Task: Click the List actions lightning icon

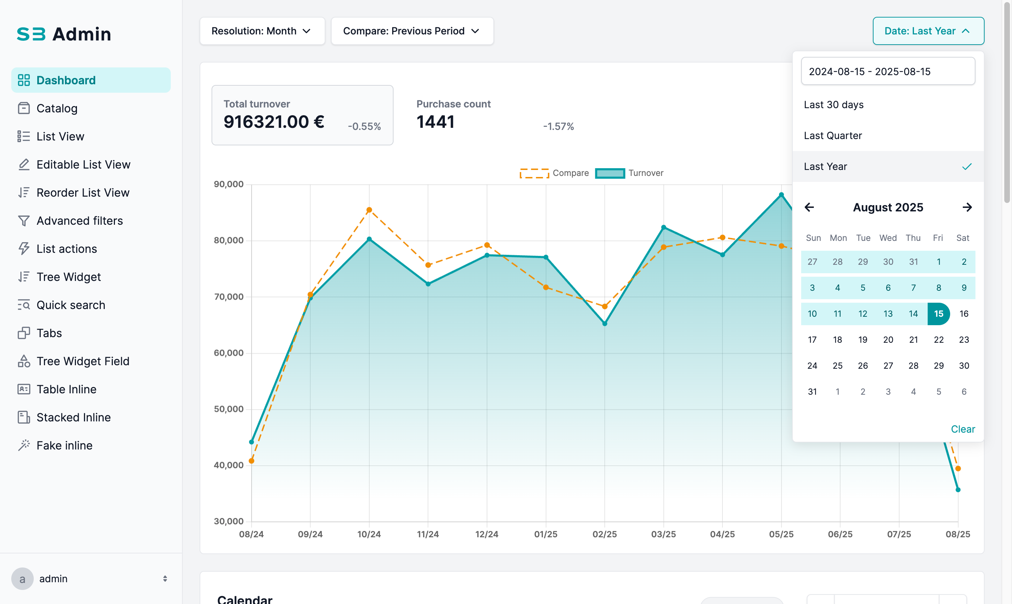Action: 24,249
